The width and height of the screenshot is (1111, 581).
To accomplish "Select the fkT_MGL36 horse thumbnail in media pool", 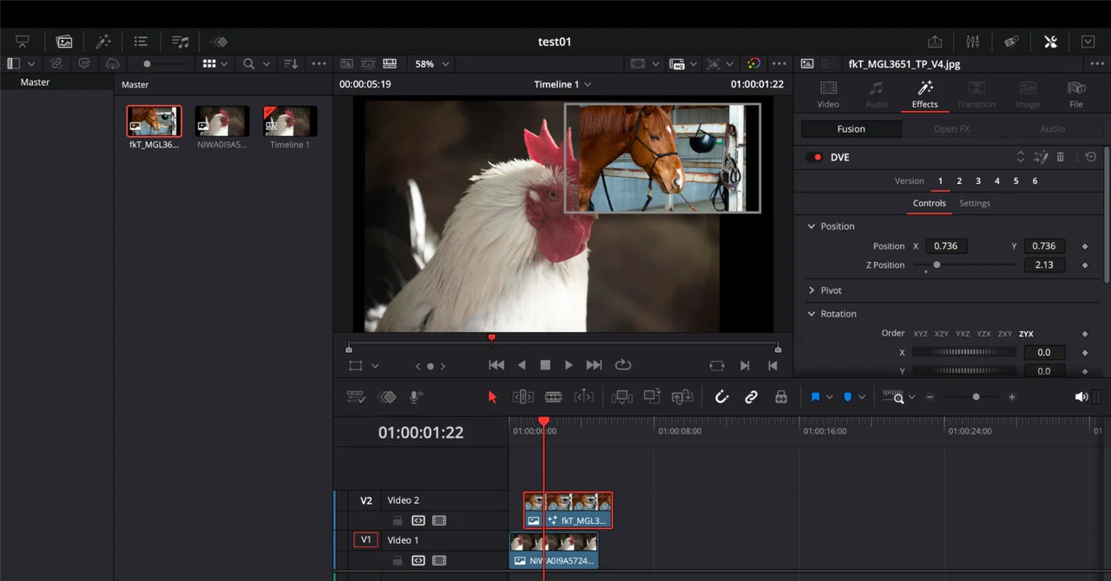I will (154, 121).
